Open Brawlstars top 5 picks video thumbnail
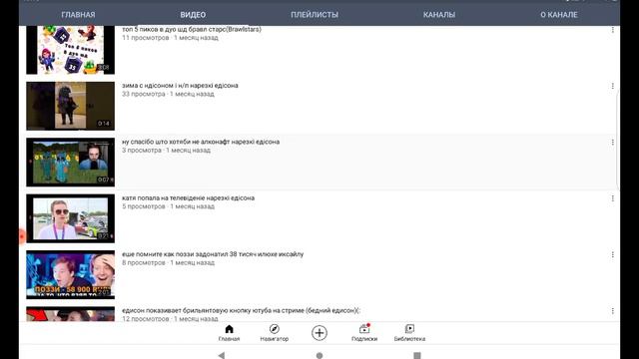This screenshot has width=639, height=359. click(x=71, y=50)
